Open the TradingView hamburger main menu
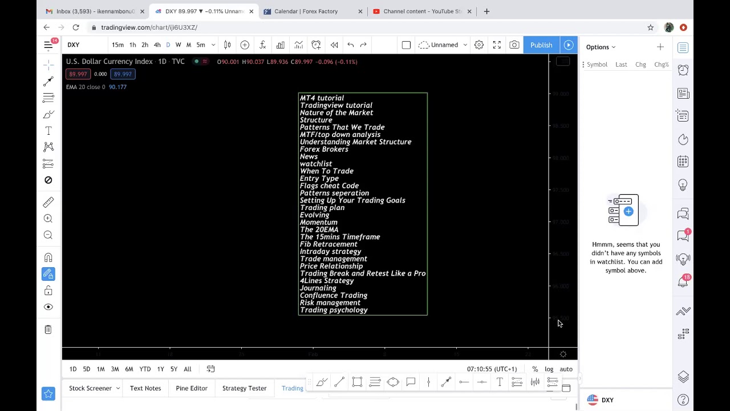The height and width of the screenshot is (411, 730). 48,45
